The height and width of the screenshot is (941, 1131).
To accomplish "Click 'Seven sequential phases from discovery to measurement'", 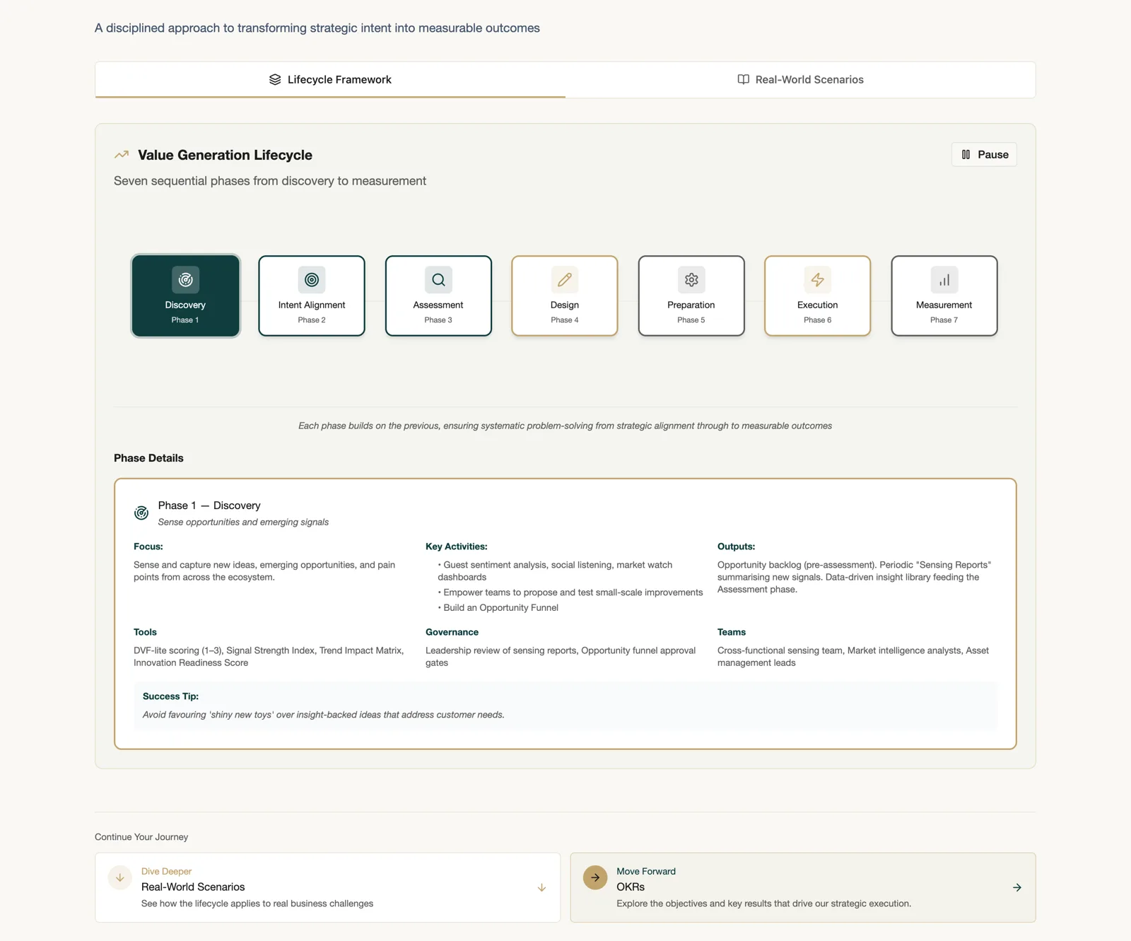I will pos(270,181).
